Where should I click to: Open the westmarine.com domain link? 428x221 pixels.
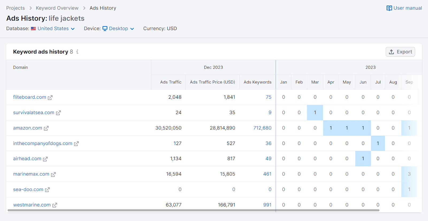pyautogui.click(x=32, y=205)
